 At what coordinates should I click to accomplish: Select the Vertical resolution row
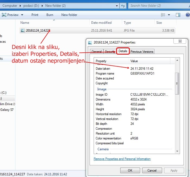pyautogui.click(x=135, y=119)
